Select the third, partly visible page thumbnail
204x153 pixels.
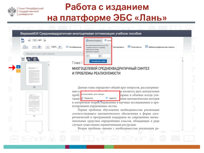tap(34, 126)
